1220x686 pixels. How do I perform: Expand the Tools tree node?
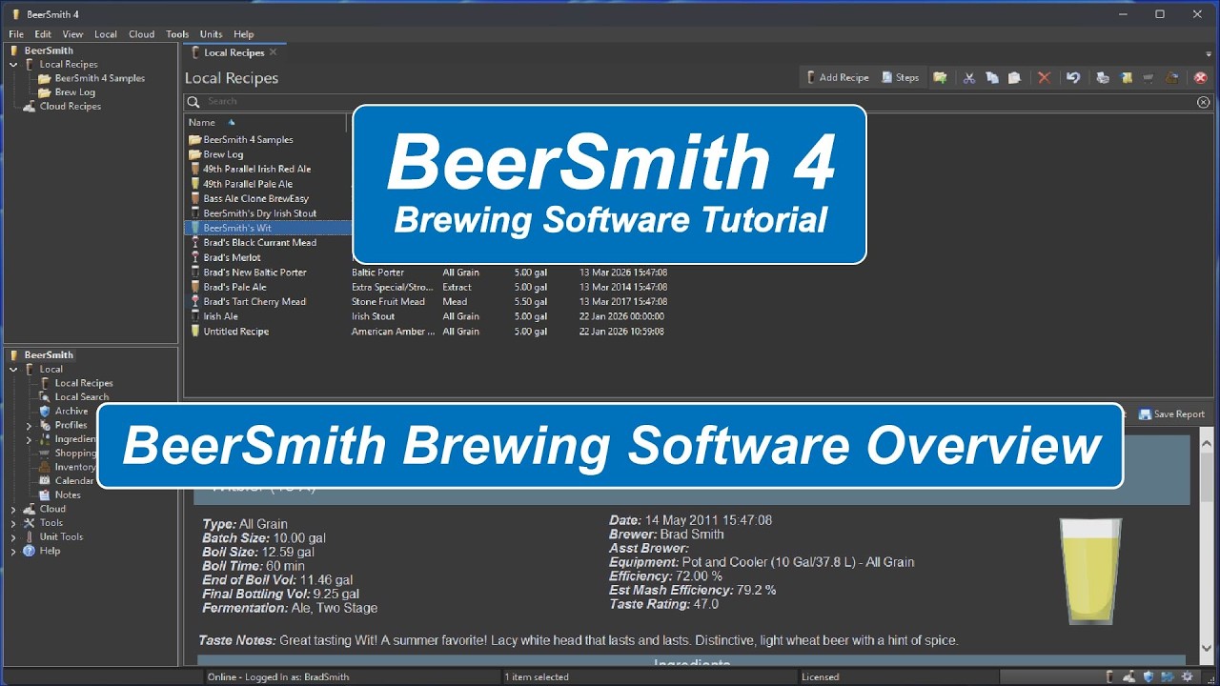[14, 523]
